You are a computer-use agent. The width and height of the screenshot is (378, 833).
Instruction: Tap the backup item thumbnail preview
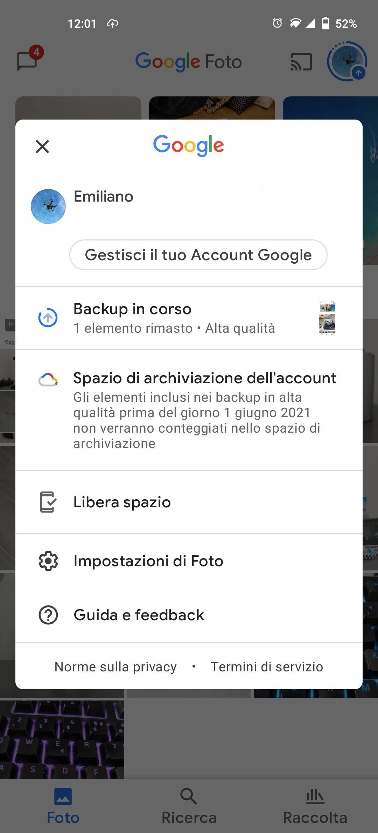[x=327, y=318]
